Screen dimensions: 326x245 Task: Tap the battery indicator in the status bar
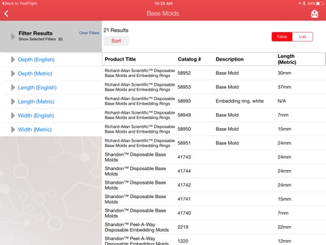tap(320, 3)
